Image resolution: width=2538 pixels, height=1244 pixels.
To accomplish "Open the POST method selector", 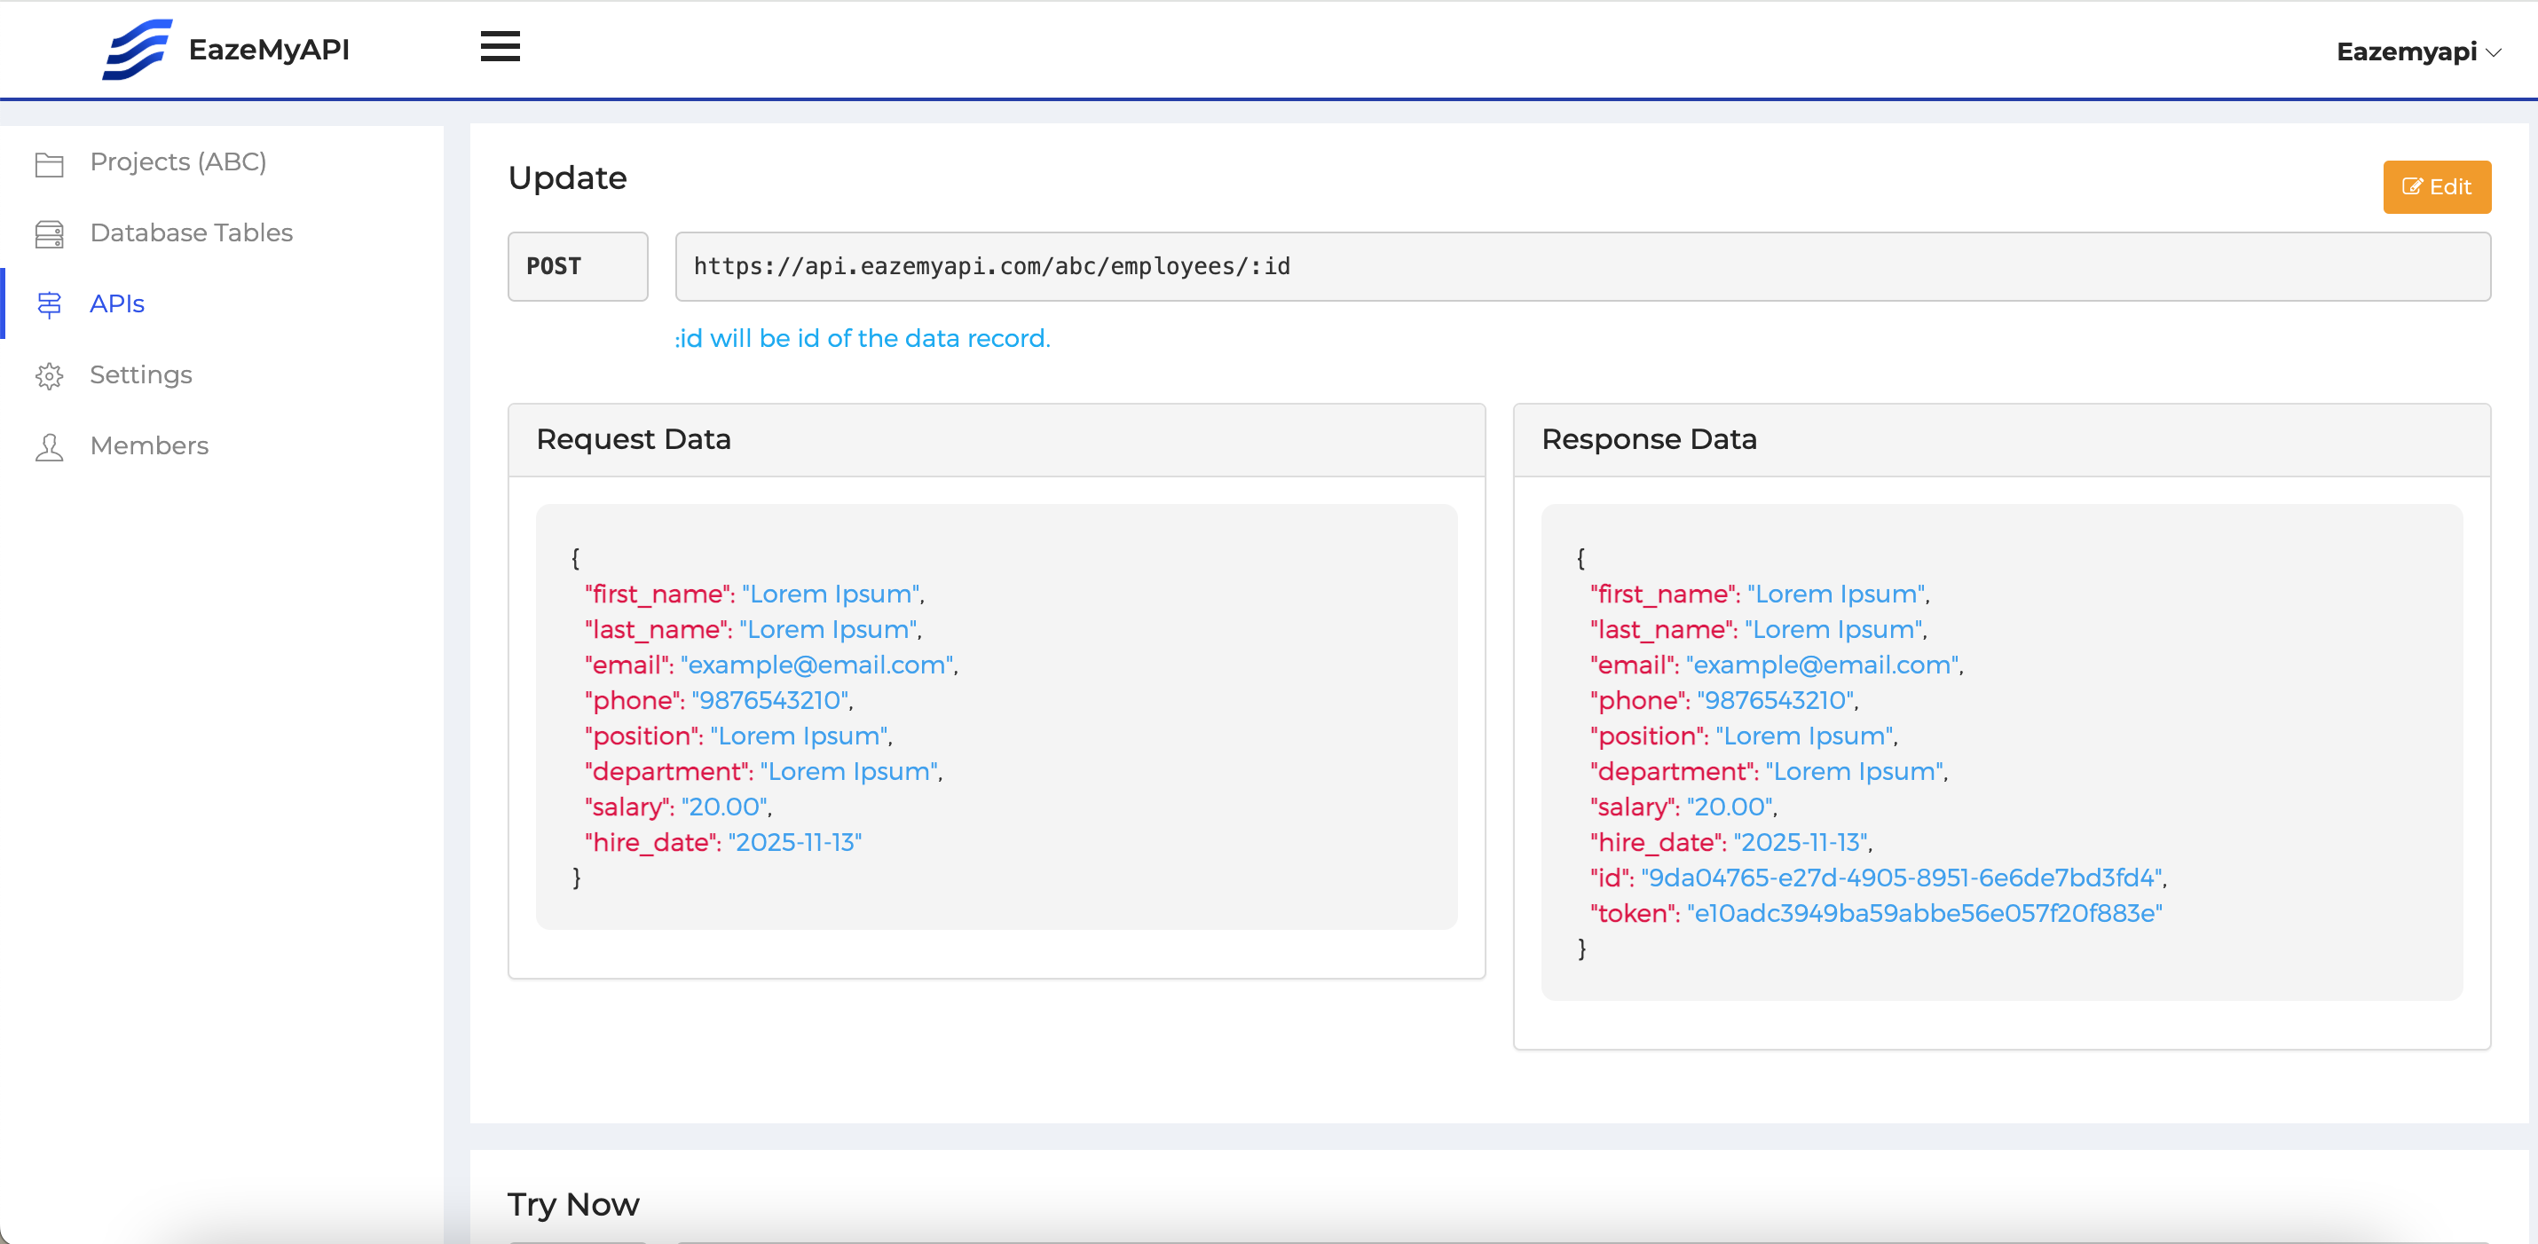I will click(578, 266).
